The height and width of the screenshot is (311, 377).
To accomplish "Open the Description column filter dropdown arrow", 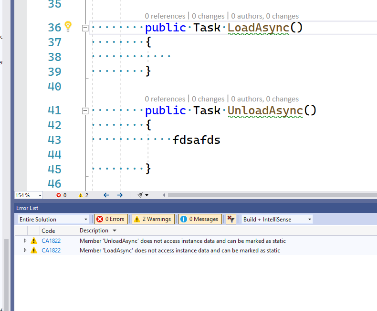I will (x=115, y=231).
